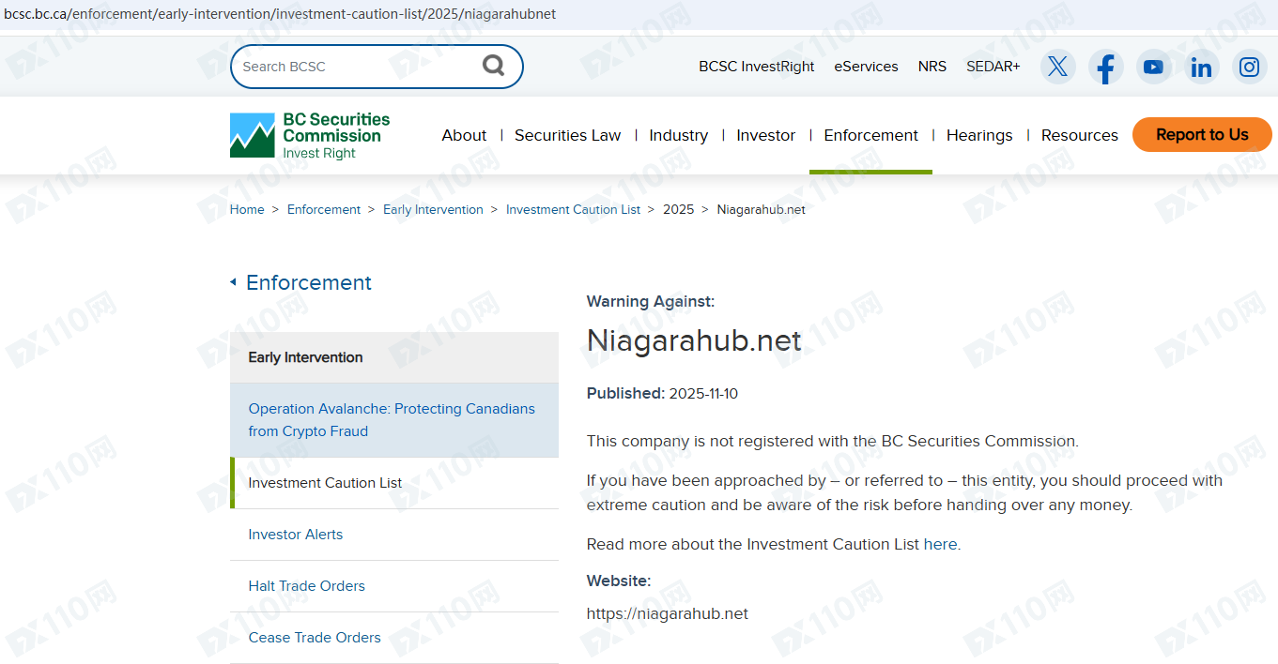The width and height of the screenshot is (1278, 664).
Task: Open the BCSC InvestRight link
Action: tap(757, 67)
